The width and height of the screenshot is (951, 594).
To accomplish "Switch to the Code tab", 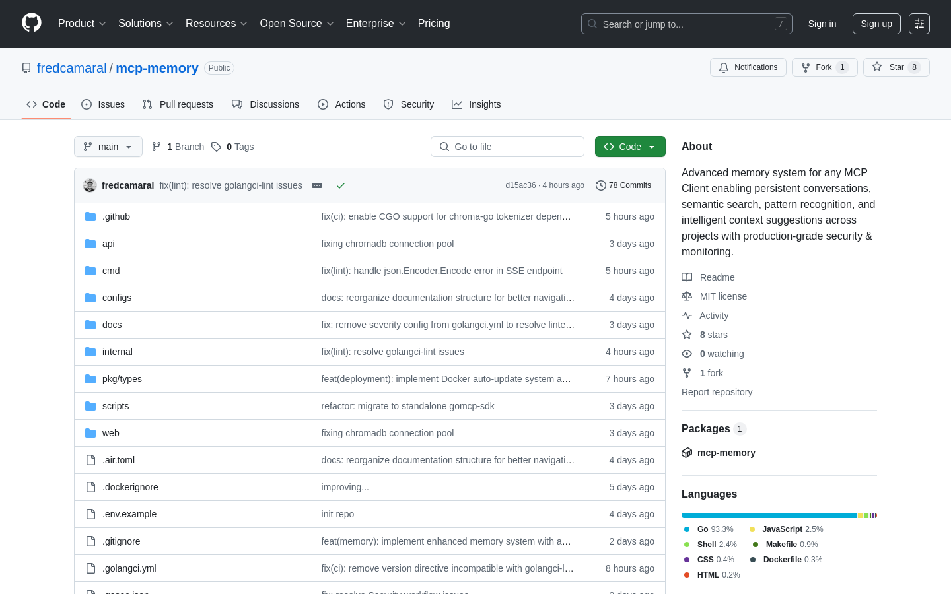I will tap(46, 104).
